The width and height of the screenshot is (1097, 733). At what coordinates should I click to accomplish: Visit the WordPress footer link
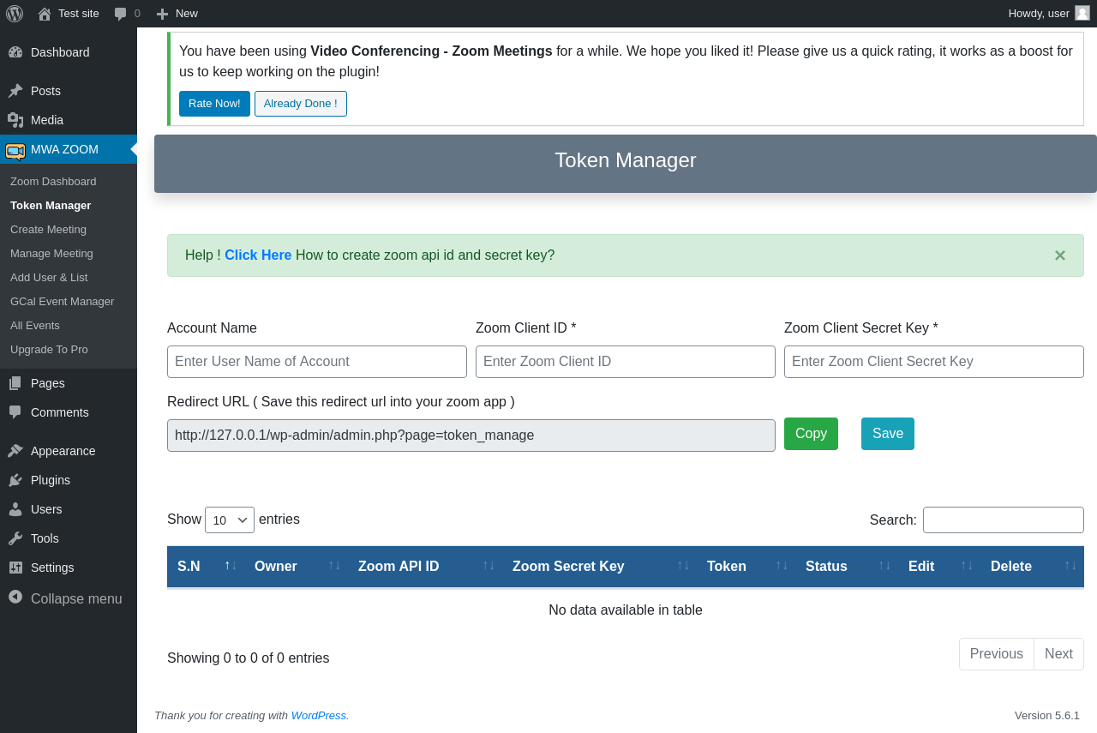coord(319,715)
